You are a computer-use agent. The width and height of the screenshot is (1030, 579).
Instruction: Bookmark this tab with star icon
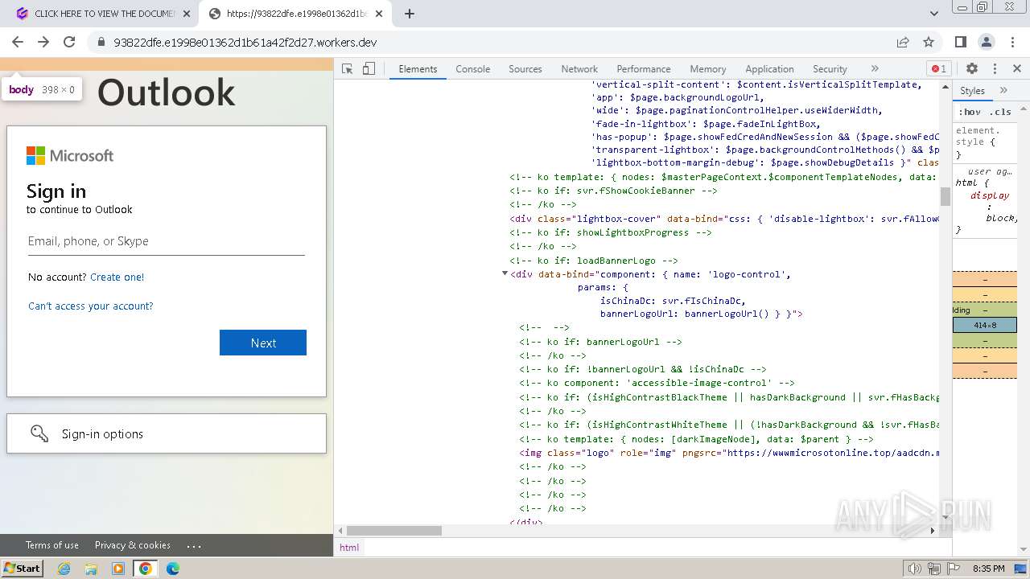(x=929, y=43)
